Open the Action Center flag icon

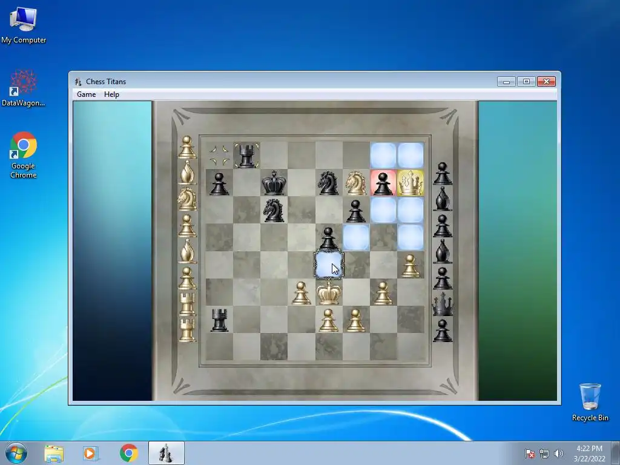pos(530,453)
